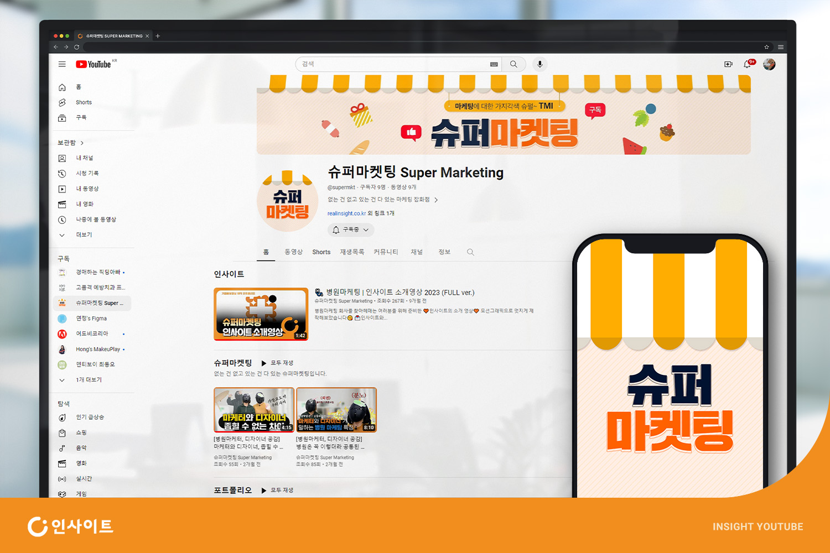This screenshot has height=553, width=830.
Task: Bookmark the page with star icon
Action: 766,47
